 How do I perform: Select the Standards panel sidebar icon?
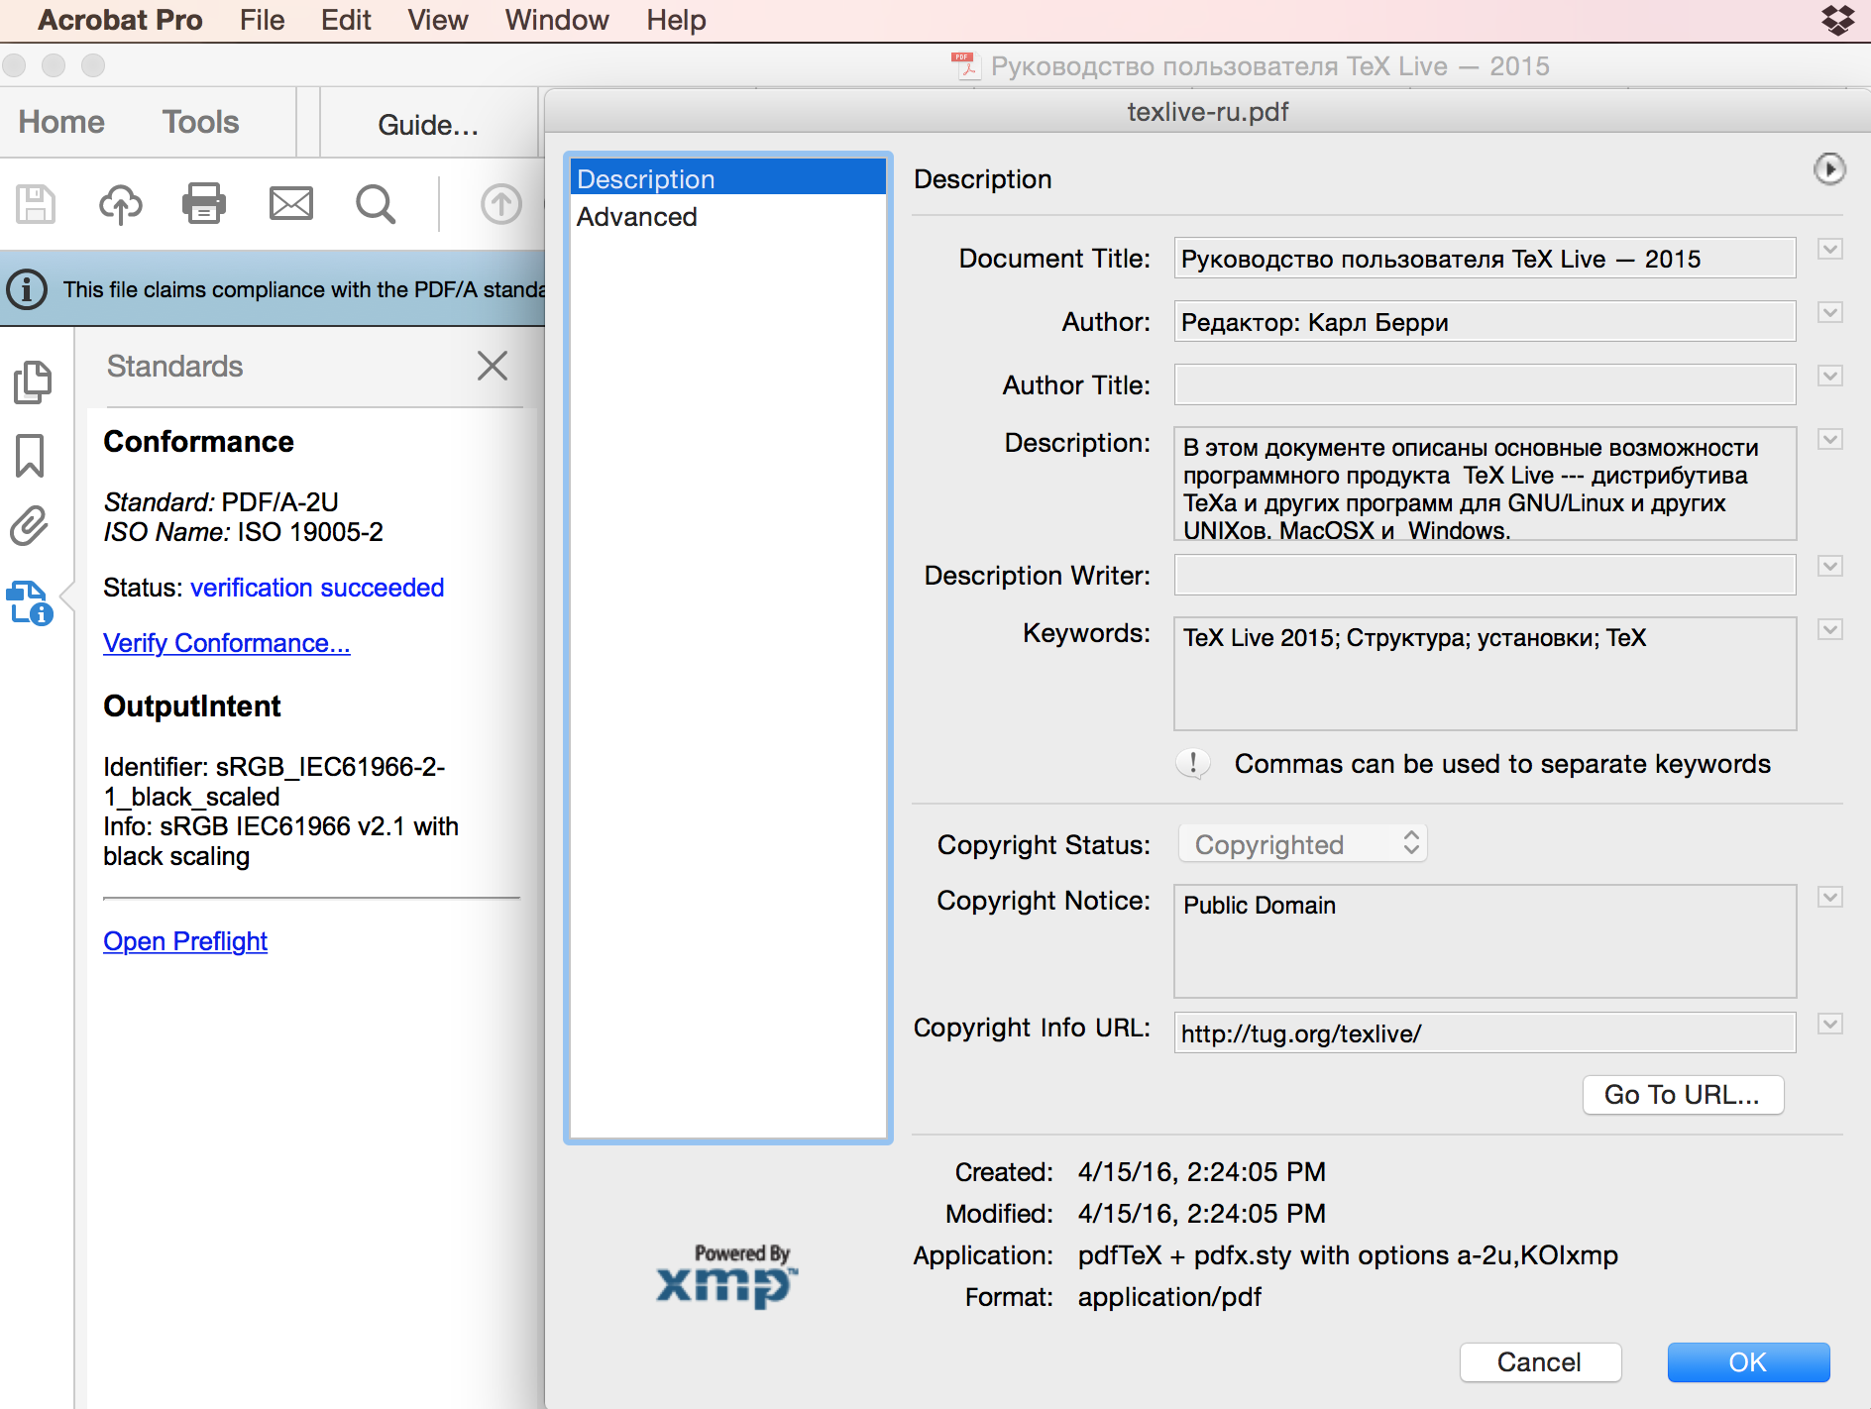pyautogui.click(x=30, y=602)
